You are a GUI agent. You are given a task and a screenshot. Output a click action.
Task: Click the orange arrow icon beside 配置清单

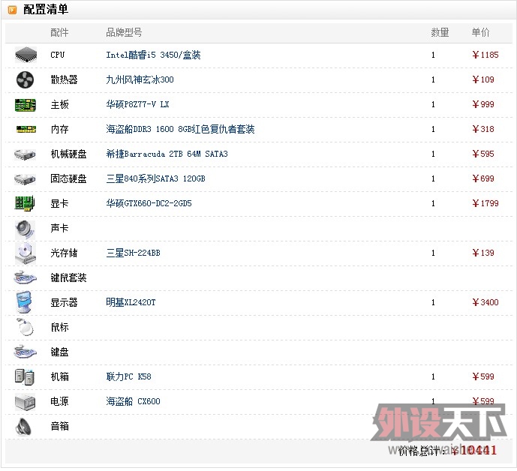click(12, 10)
